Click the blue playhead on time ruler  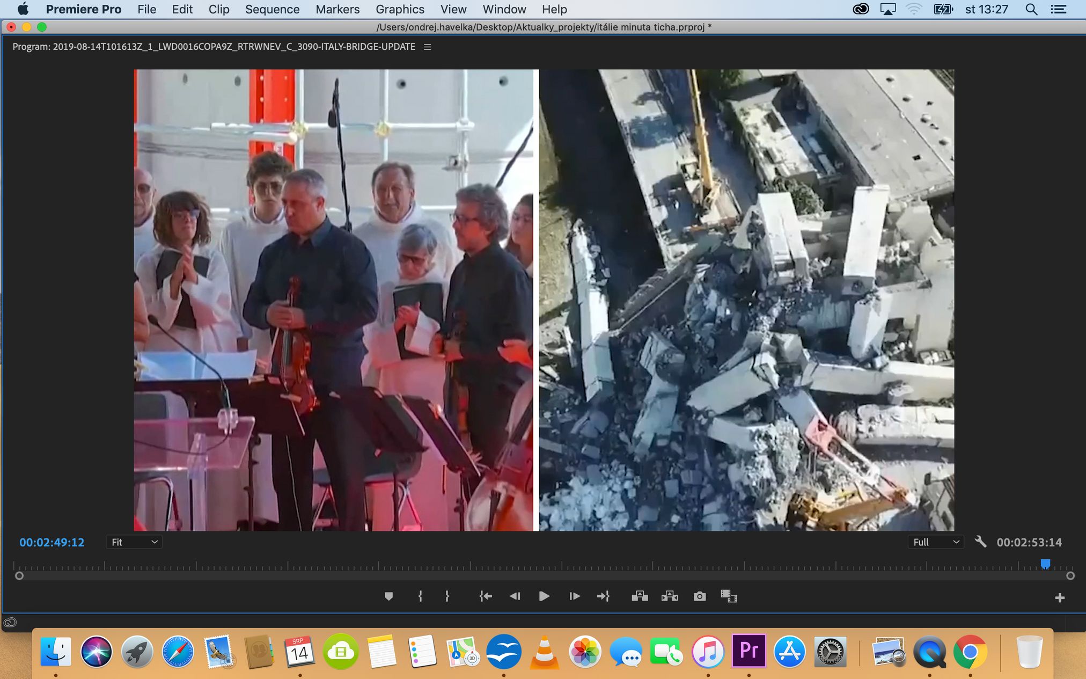click(x=1045, y=564)
